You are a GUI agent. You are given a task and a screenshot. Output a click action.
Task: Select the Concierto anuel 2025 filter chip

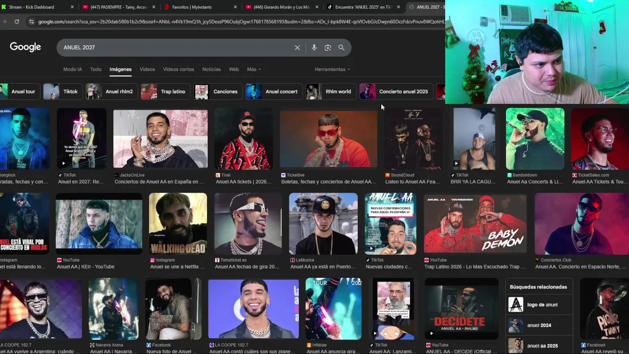point(397,91)
